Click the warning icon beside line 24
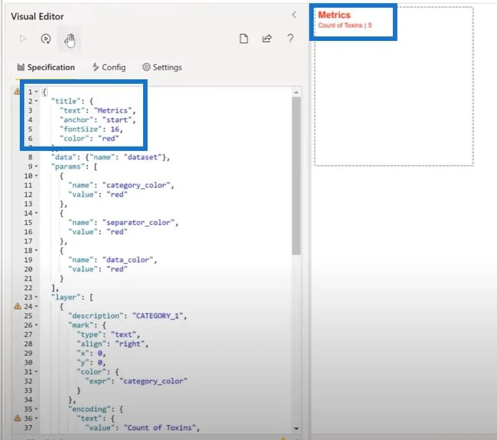This screenshot has height=440, width=497. 17,306
